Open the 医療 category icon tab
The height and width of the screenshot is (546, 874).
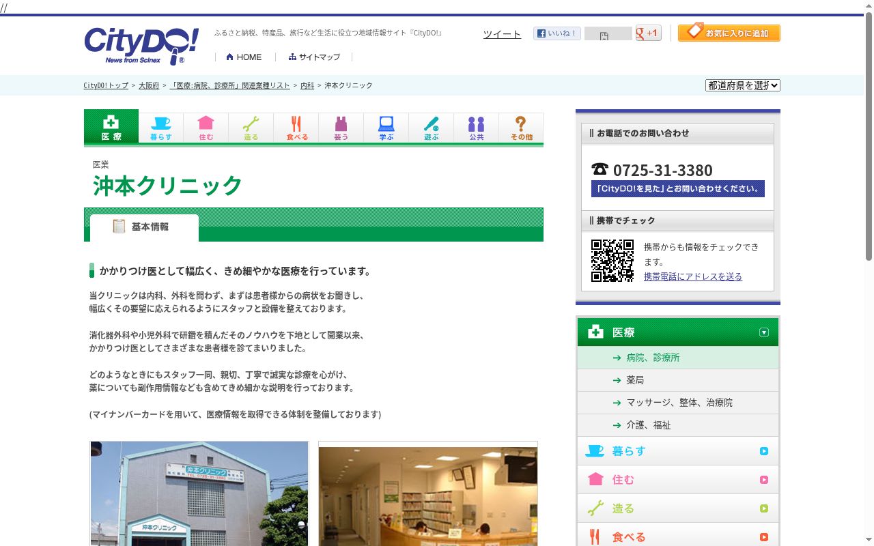coord(111,127)
